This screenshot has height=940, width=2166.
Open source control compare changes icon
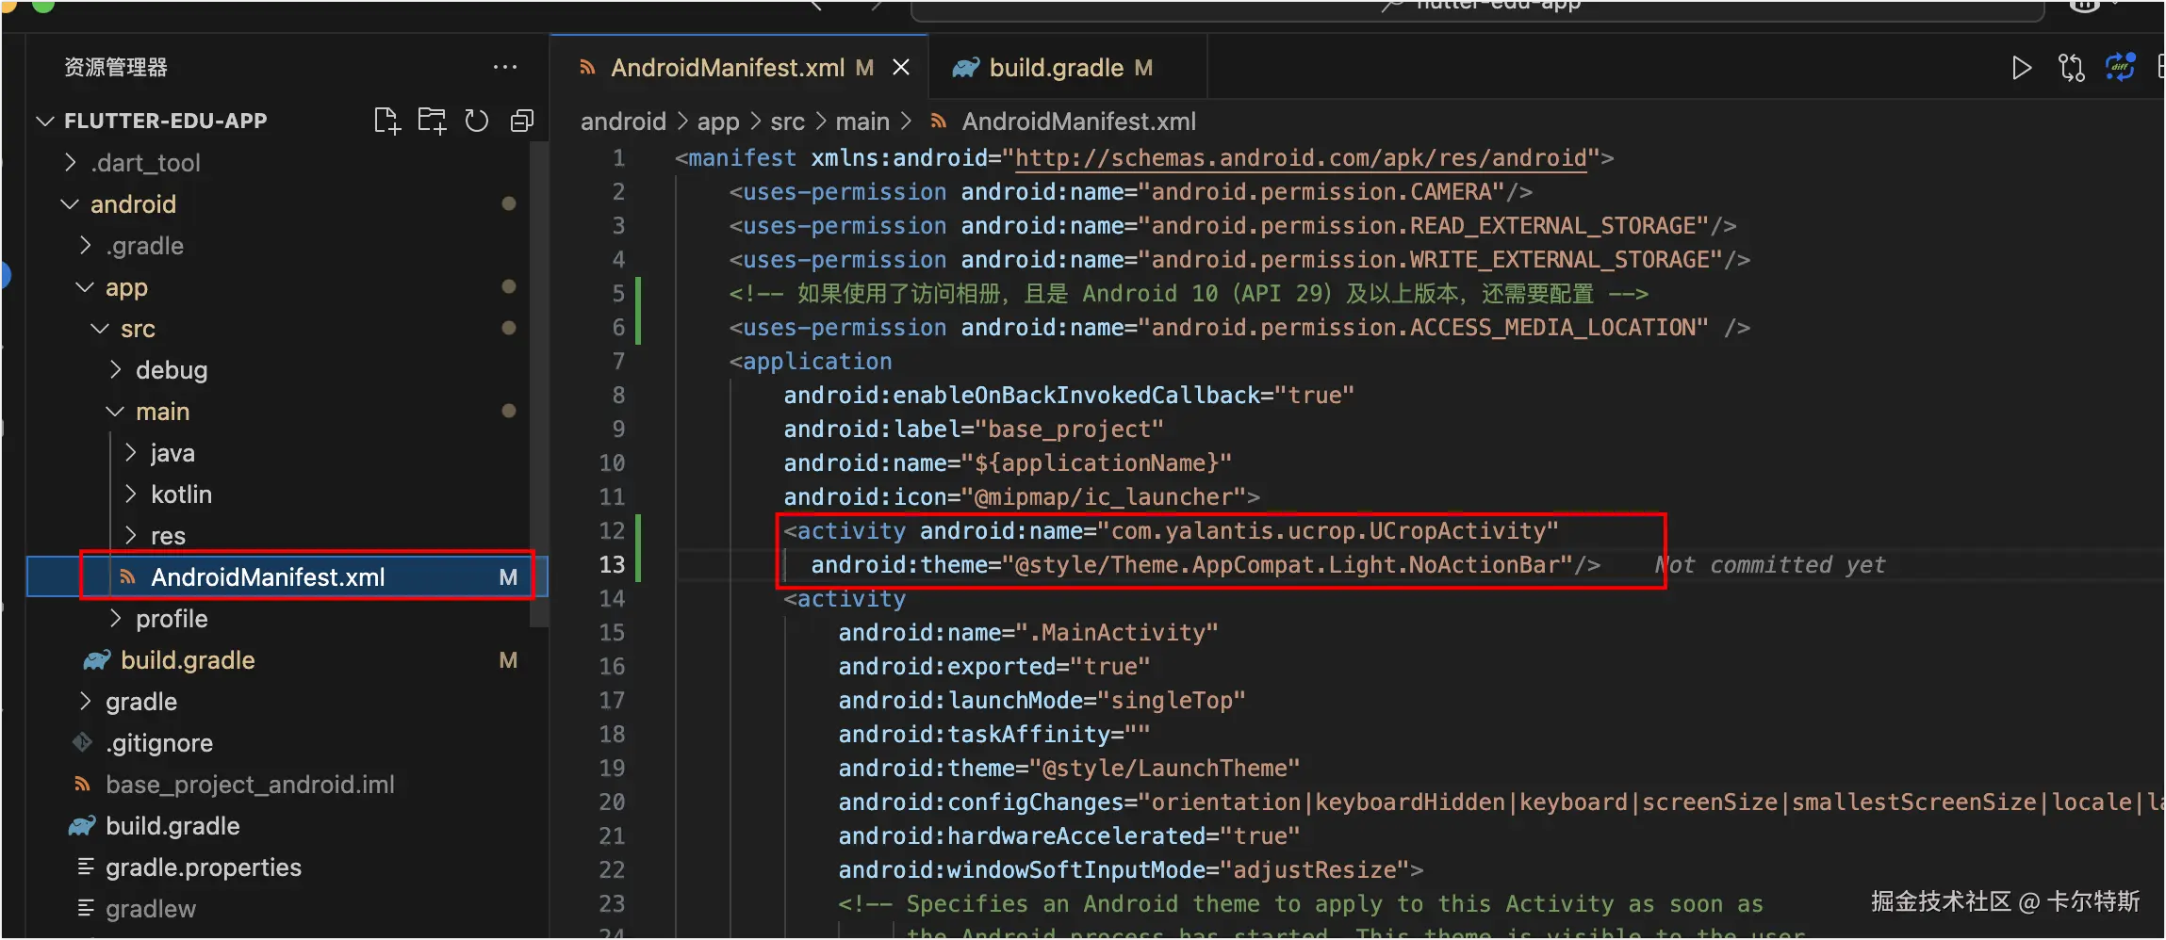[x=2071, y=68]
